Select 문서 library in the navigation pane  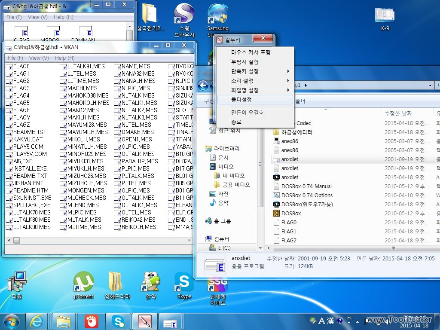coord(220,157)
